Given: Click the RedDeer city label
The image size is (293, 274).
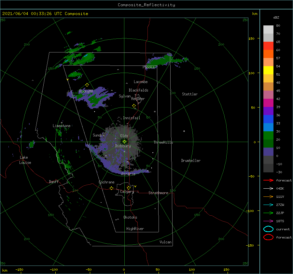Looking at the screenshot, I should coord(138,99).
